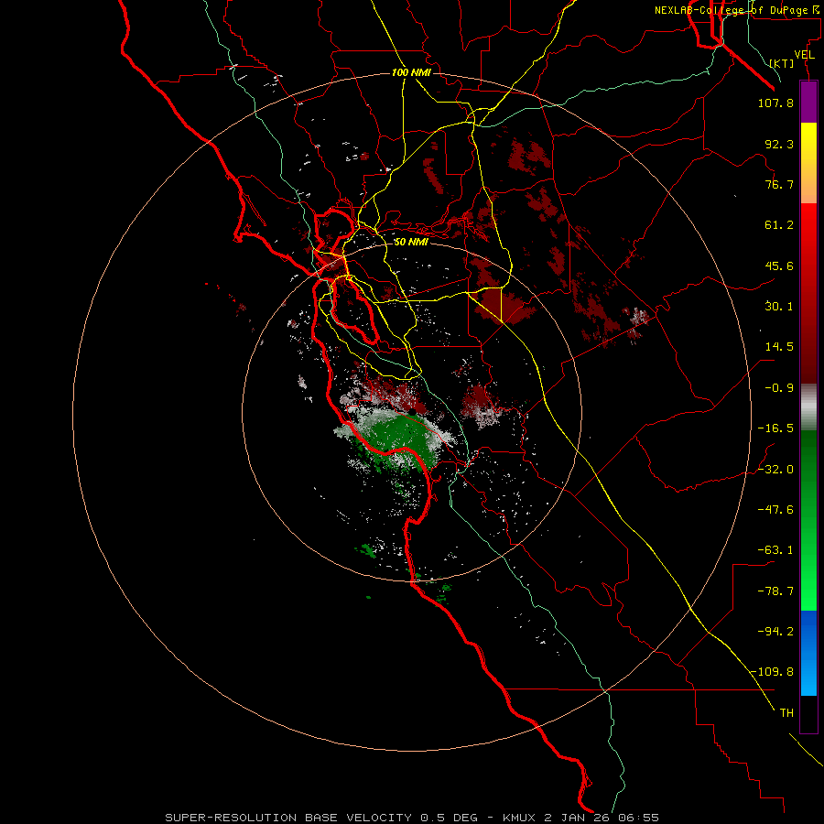The height and width of the screenshot is (824, 824).
Task: Select the -78.7 legend value
Action: tap(775, 591)
